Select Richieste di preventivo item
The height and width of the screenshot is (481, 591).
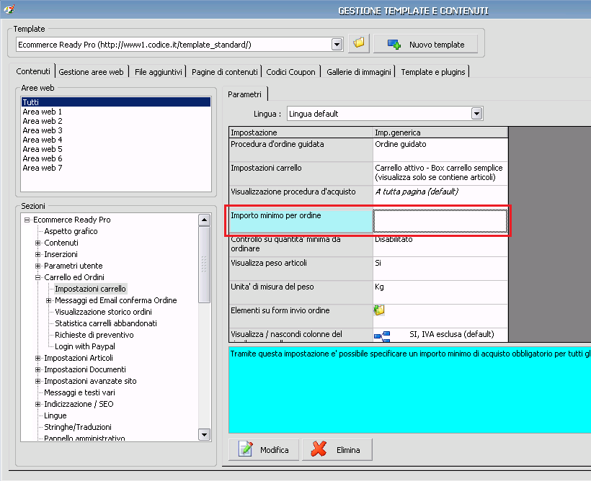(x=94, y=335)
